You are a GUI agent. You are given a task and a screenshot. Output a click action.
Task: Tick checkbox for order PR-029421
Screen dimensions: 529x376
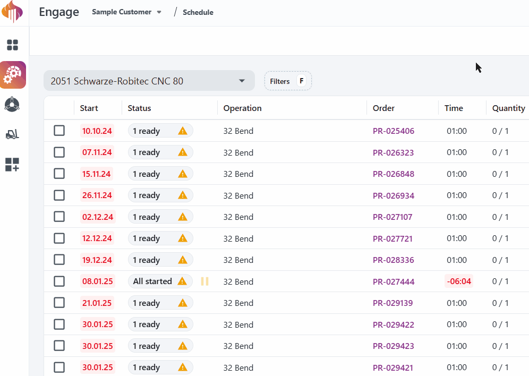coord(59,367)
